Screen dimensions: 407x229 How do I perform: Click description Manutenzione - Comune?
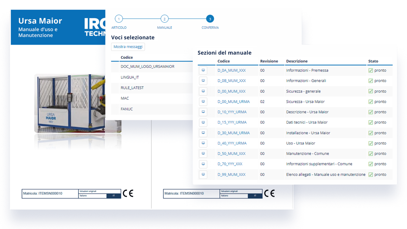click(x=308, y=154)
